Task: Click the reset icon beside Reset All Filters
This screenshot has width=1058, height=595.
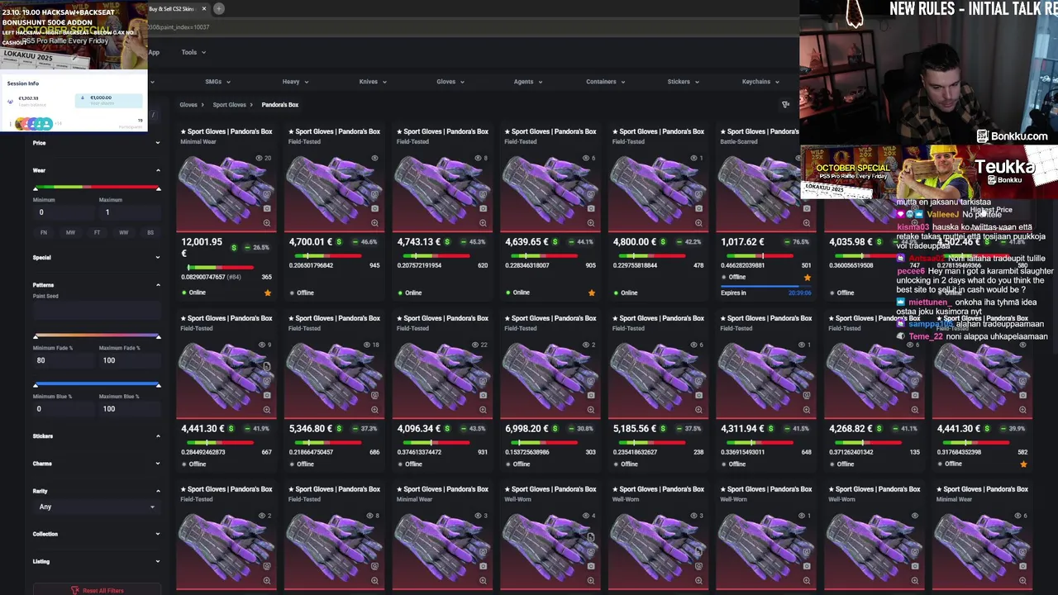Action: pyautogui.click(x=74, y=591)
